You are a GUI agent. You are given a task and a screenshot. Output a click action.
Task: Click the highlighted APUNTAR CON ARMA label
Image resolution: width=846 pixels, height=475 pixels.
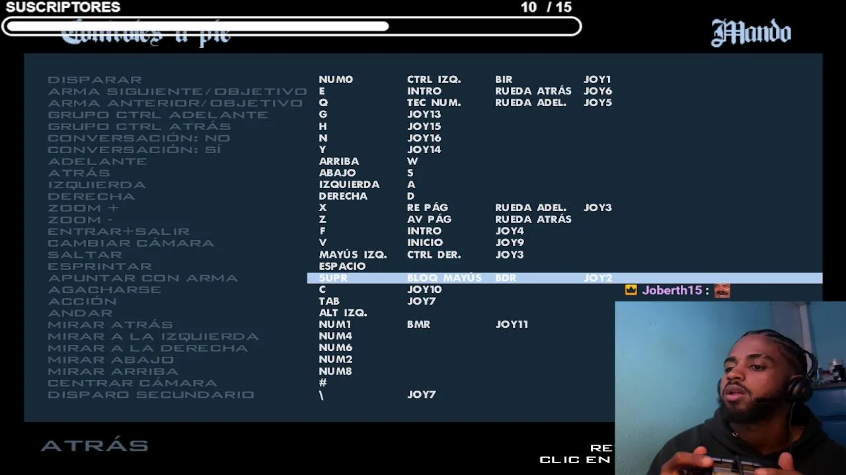pos(143,278)
